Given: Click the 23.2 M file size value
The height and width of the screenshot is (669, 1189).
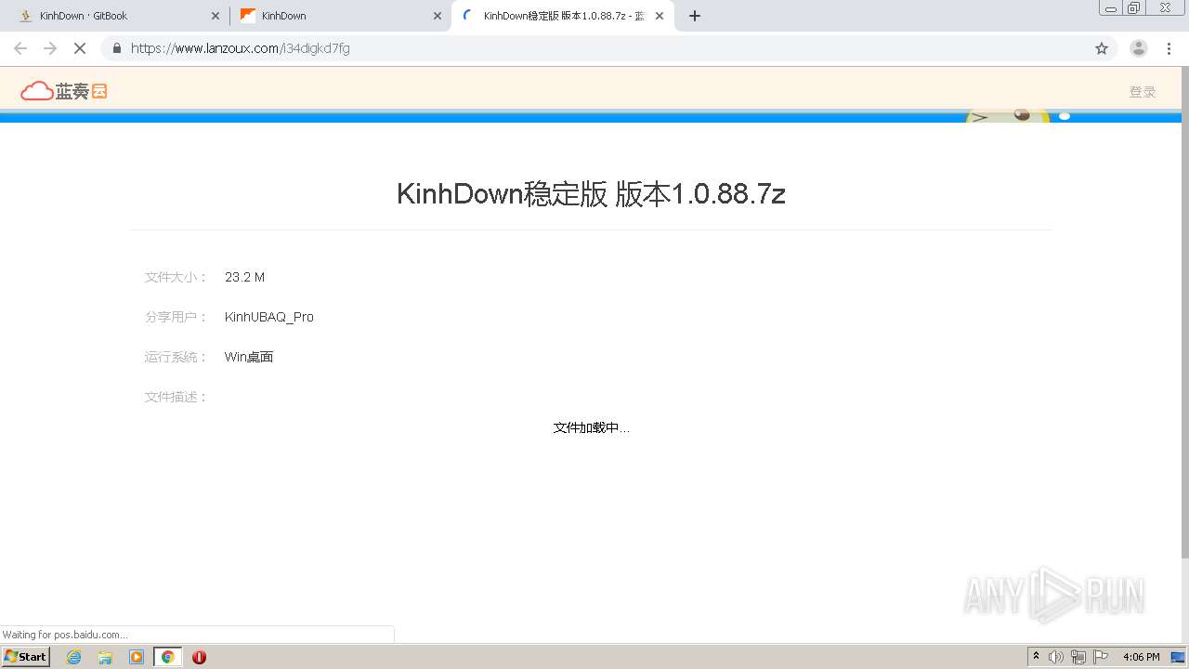Looking at the screenshot, I should [244, 277].
